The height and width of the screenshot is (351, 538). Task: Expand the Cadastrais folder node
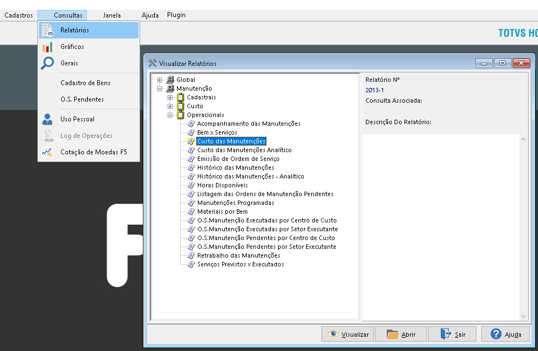(x=170, y=97)
